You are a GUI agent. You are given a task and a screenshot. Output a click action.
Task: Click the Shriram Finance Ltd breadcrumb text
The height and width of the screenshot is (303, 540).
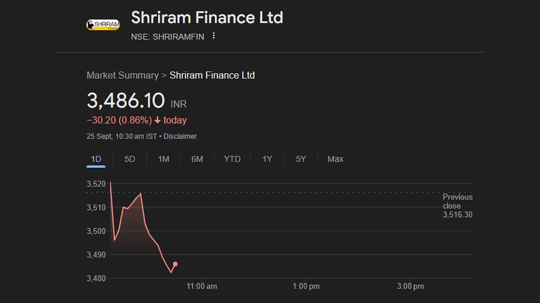[212, 75]
